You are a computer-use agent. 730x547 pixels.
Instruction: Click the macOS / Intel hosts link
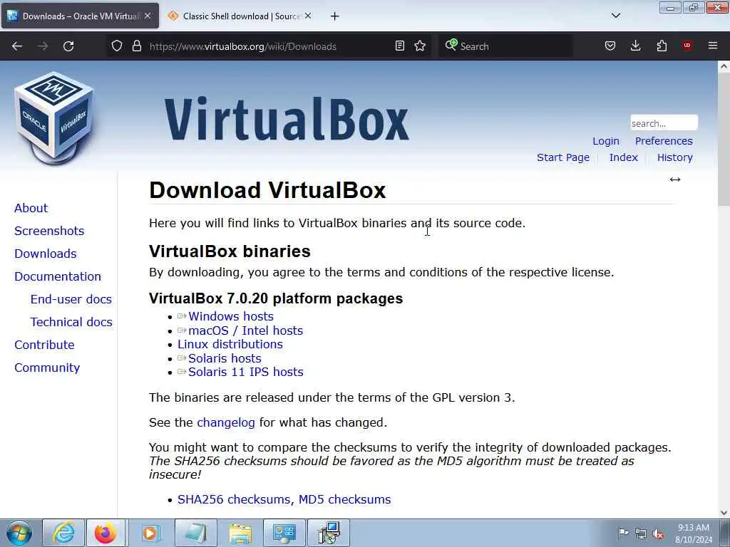click(x=245, y=330)
